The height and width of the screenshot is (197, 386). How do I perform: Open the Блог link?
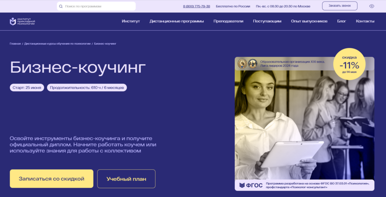[x=341, y=21]
